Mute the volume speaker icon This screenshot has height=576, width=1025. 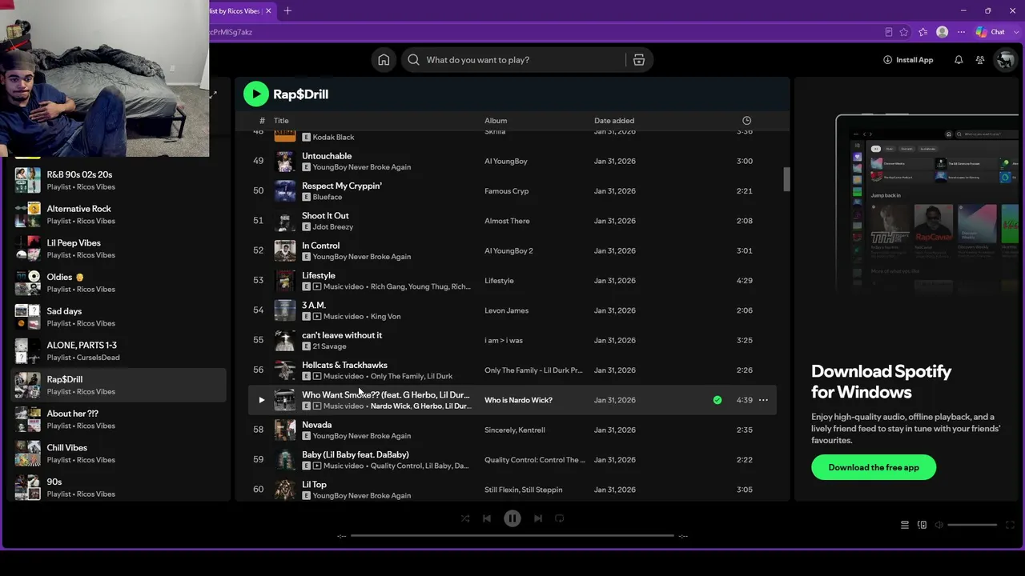(x=940, y=525)
